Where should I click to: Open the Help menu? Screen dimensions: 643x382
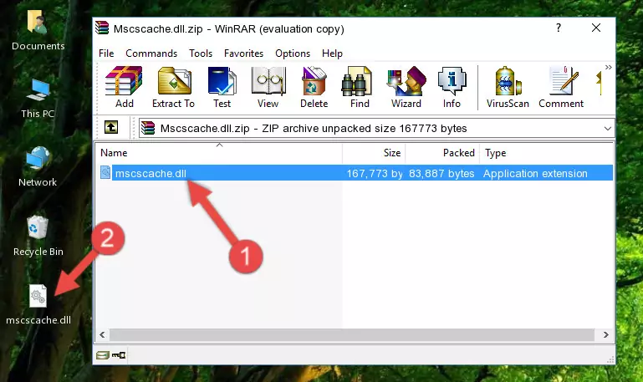click(332, 53)
